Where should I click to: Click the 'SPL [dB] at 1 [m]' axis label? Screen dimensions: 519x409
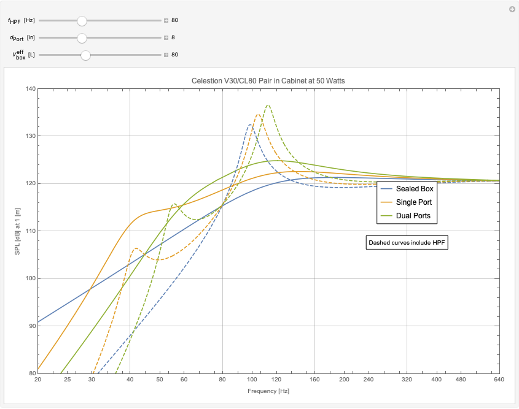pos(18,231)
